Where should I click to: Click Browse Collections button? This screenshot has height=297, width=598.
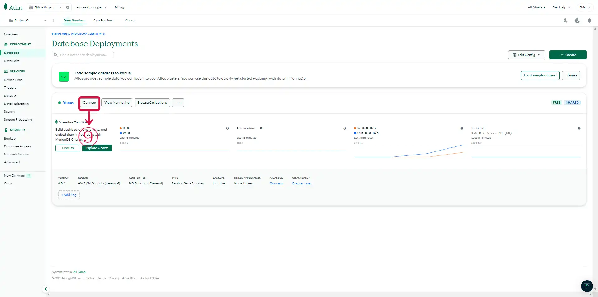(152, 103)
